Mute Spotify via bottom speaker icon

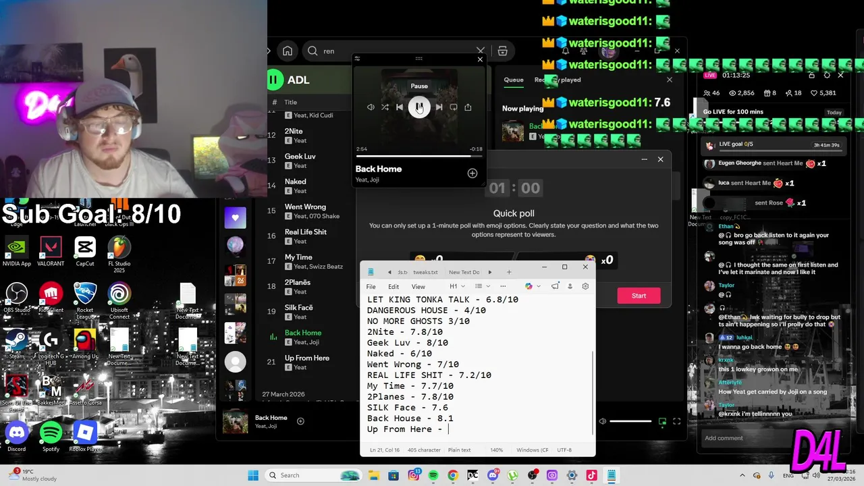coord(603,421)
